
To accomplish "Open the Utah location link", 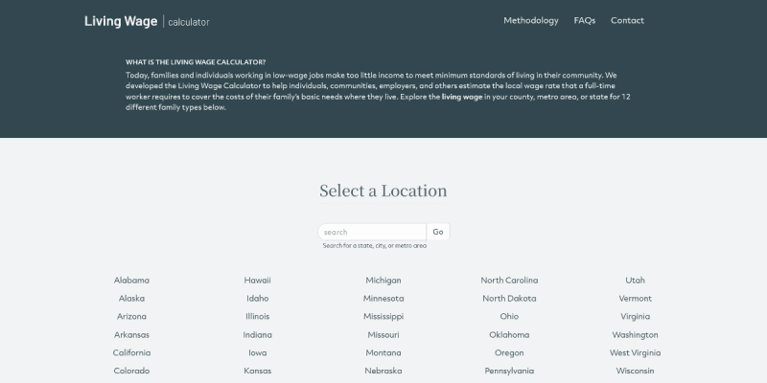I will click(635, 281).
